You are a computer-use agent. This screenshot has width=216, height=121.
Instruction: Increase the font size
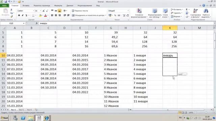pyautogui.click(x=44, y=11)
